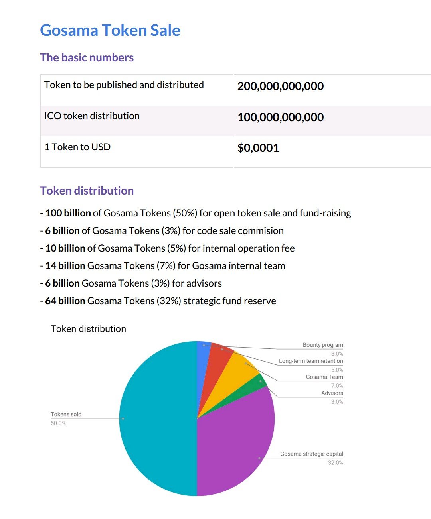Click the purple Token distribution section heading
This screenshot has height=519, width=431.
[87, 191]
